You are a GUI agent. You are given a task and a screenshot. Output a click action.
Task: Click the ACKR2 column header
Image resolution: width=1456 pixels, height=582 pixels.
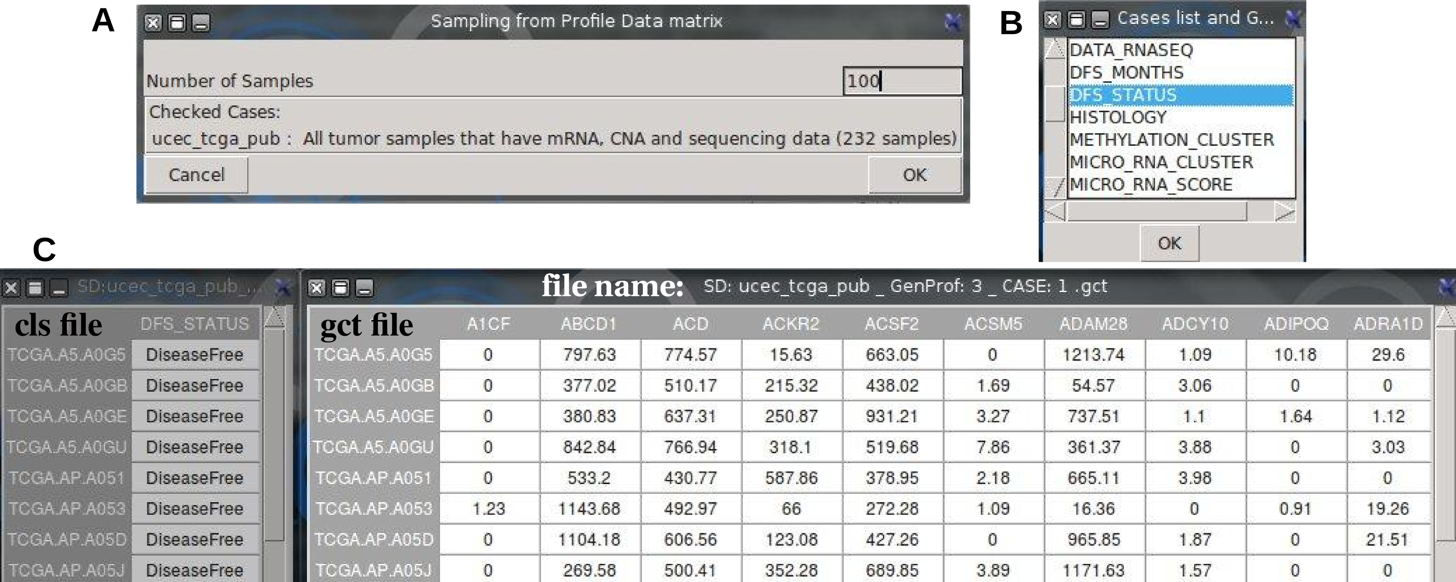790,324
